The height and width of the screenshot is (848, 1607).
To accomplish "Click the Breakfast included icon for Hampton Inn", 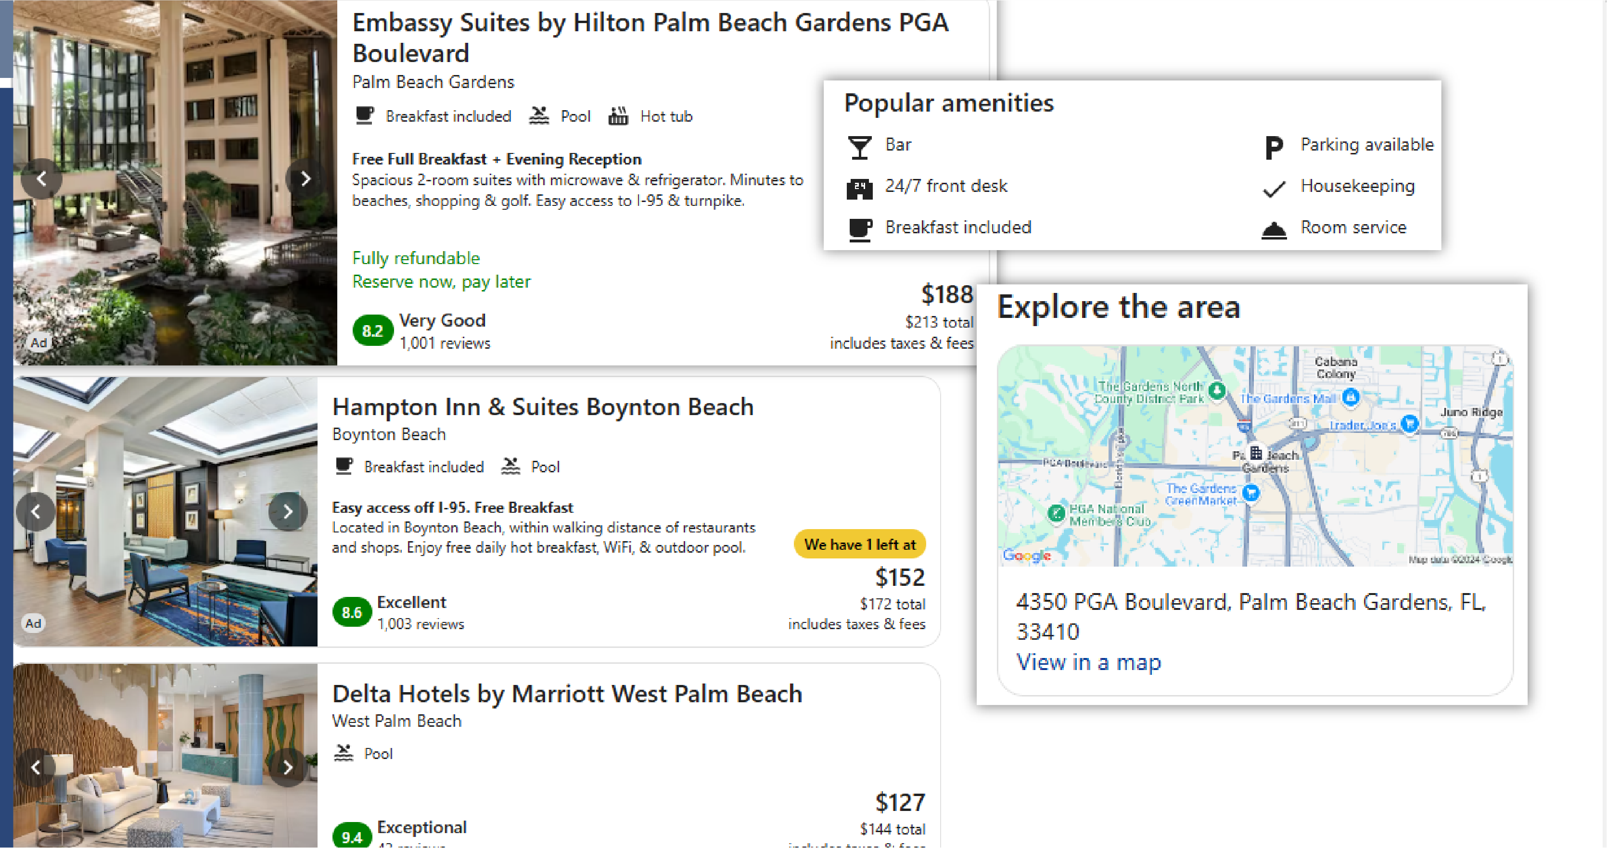I will (344, 466).
